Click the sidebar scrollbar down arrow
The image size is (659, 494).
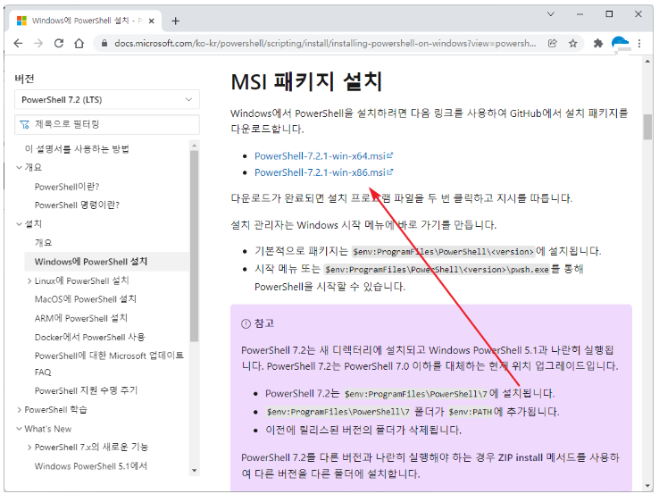pos(194,471)
